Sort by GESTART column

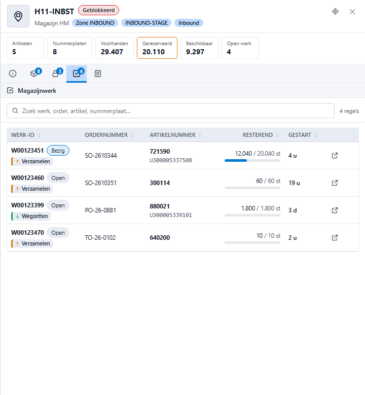pos(303,135)
